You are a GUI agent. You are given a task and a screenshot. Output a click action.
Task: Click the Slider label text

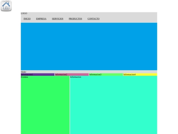[23, 72]
